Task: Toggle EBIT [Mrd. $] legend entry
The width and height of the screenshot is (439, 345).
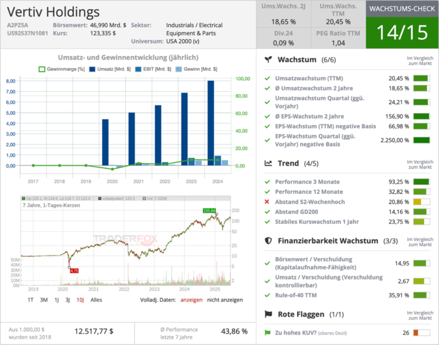Action: pyautogui.click(x=153, y=69)
